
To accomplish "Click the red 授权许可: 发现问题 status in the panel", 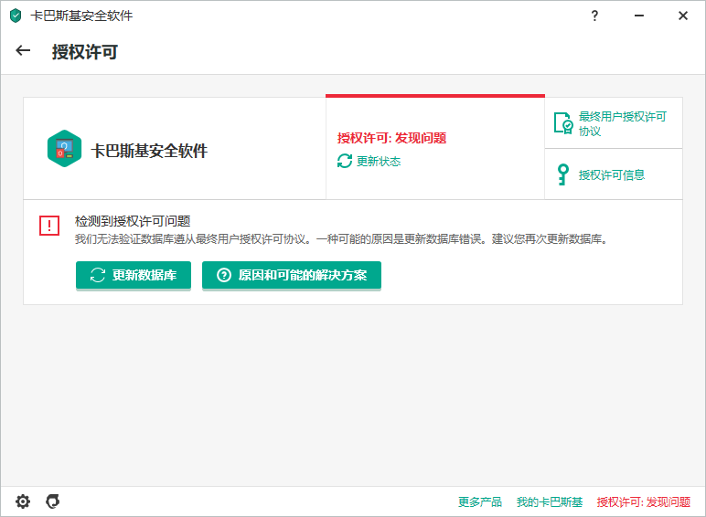I will coord(391,138).
